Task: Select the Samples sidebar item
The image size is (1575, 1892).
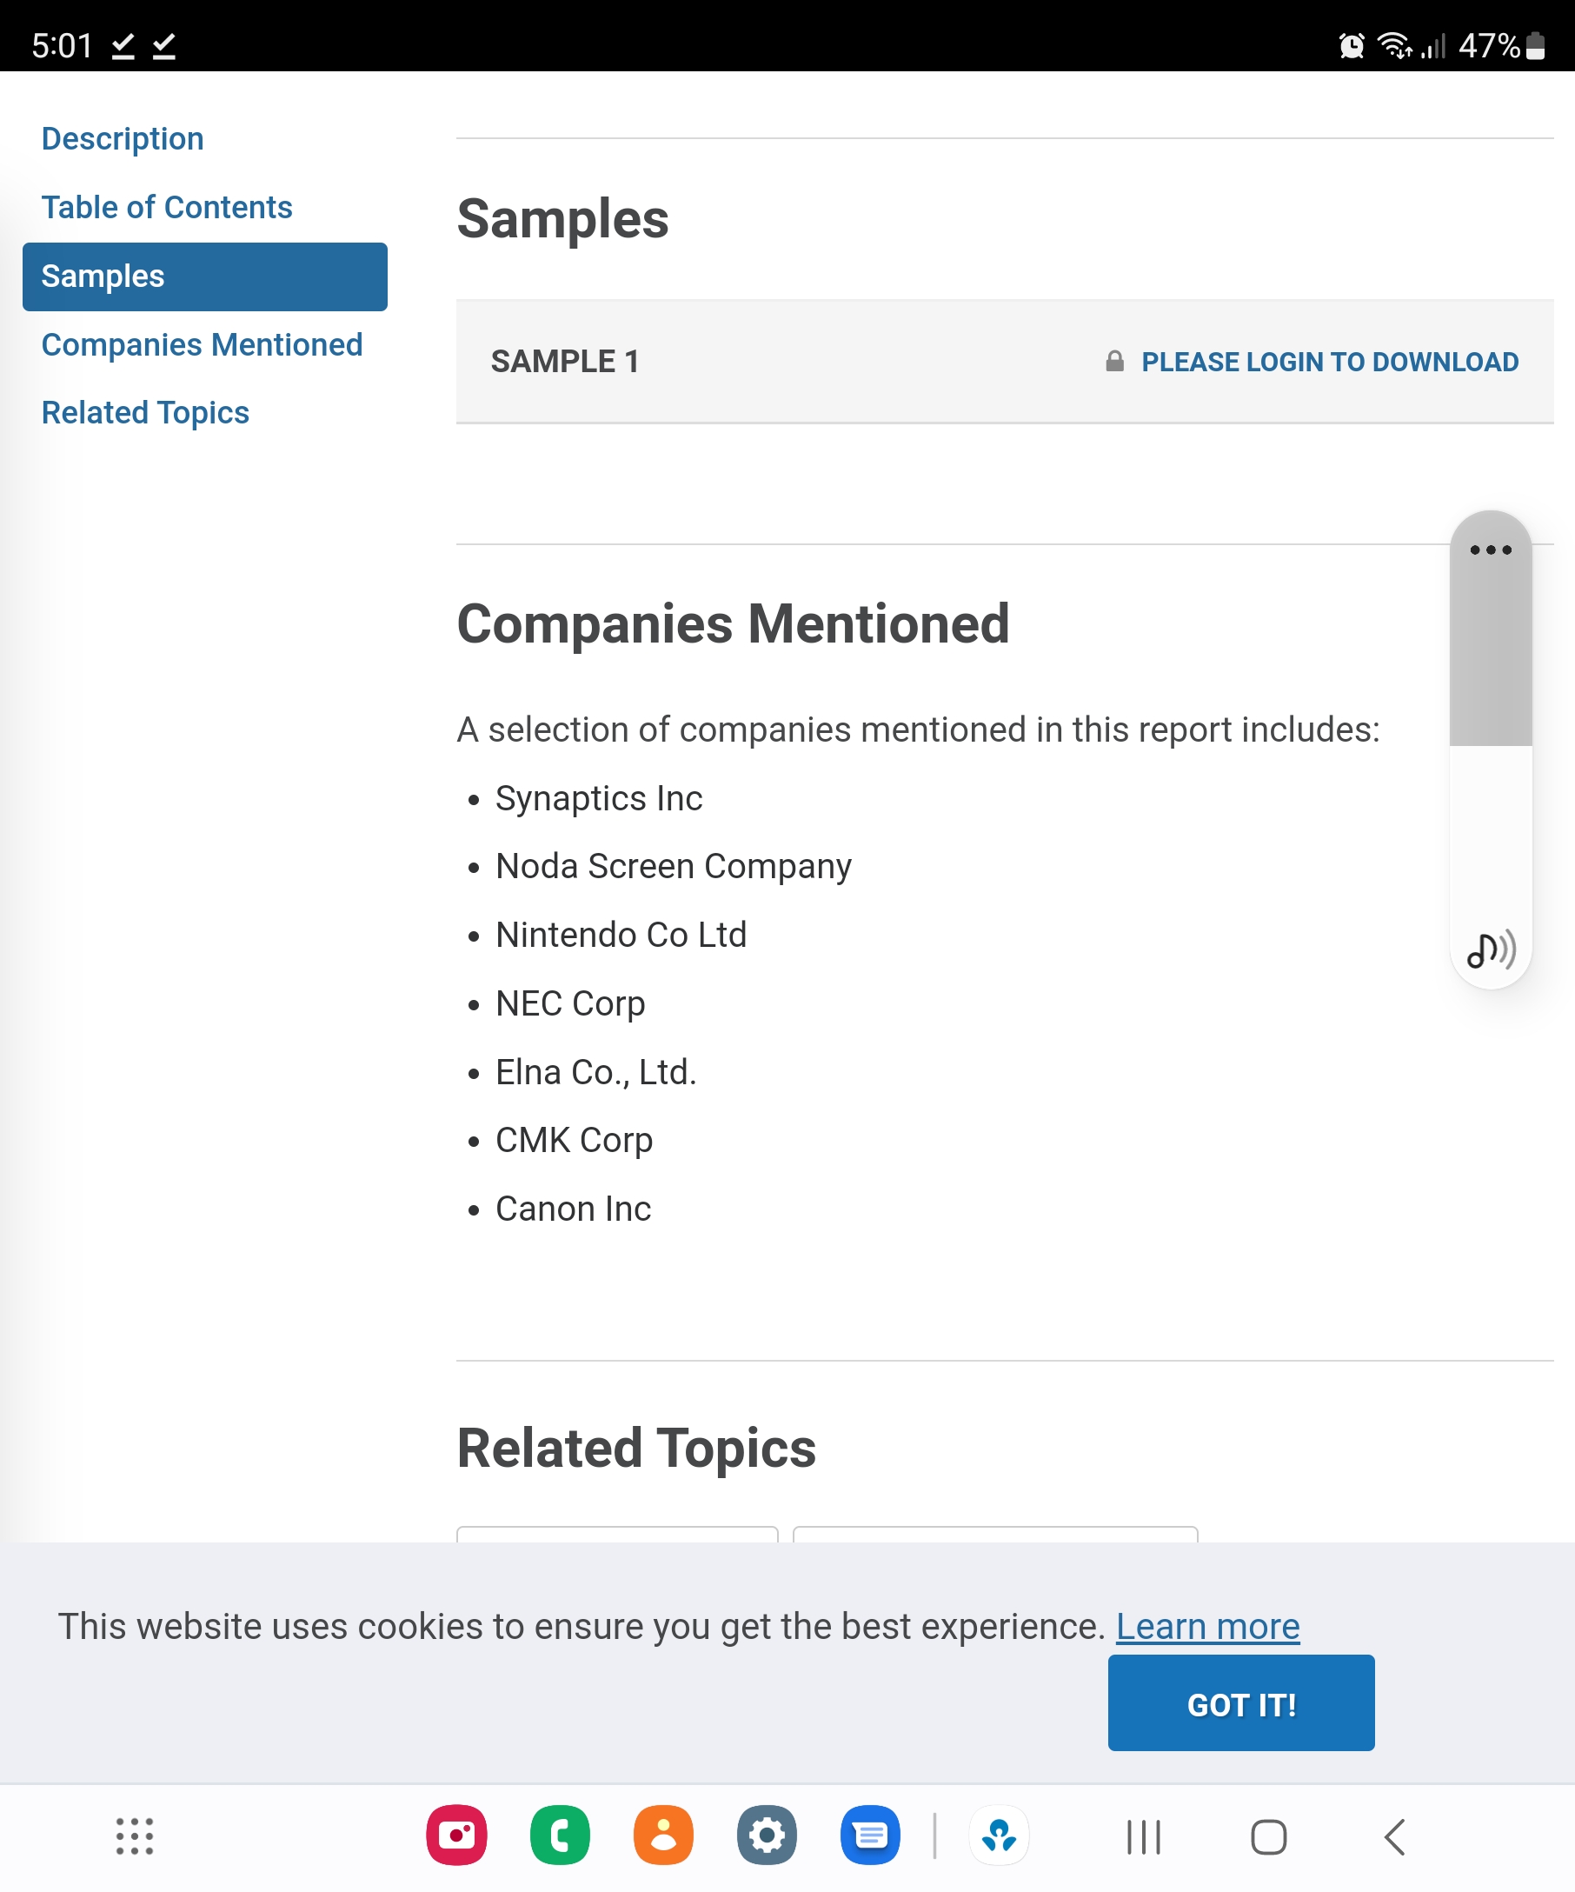Action: 204,276
